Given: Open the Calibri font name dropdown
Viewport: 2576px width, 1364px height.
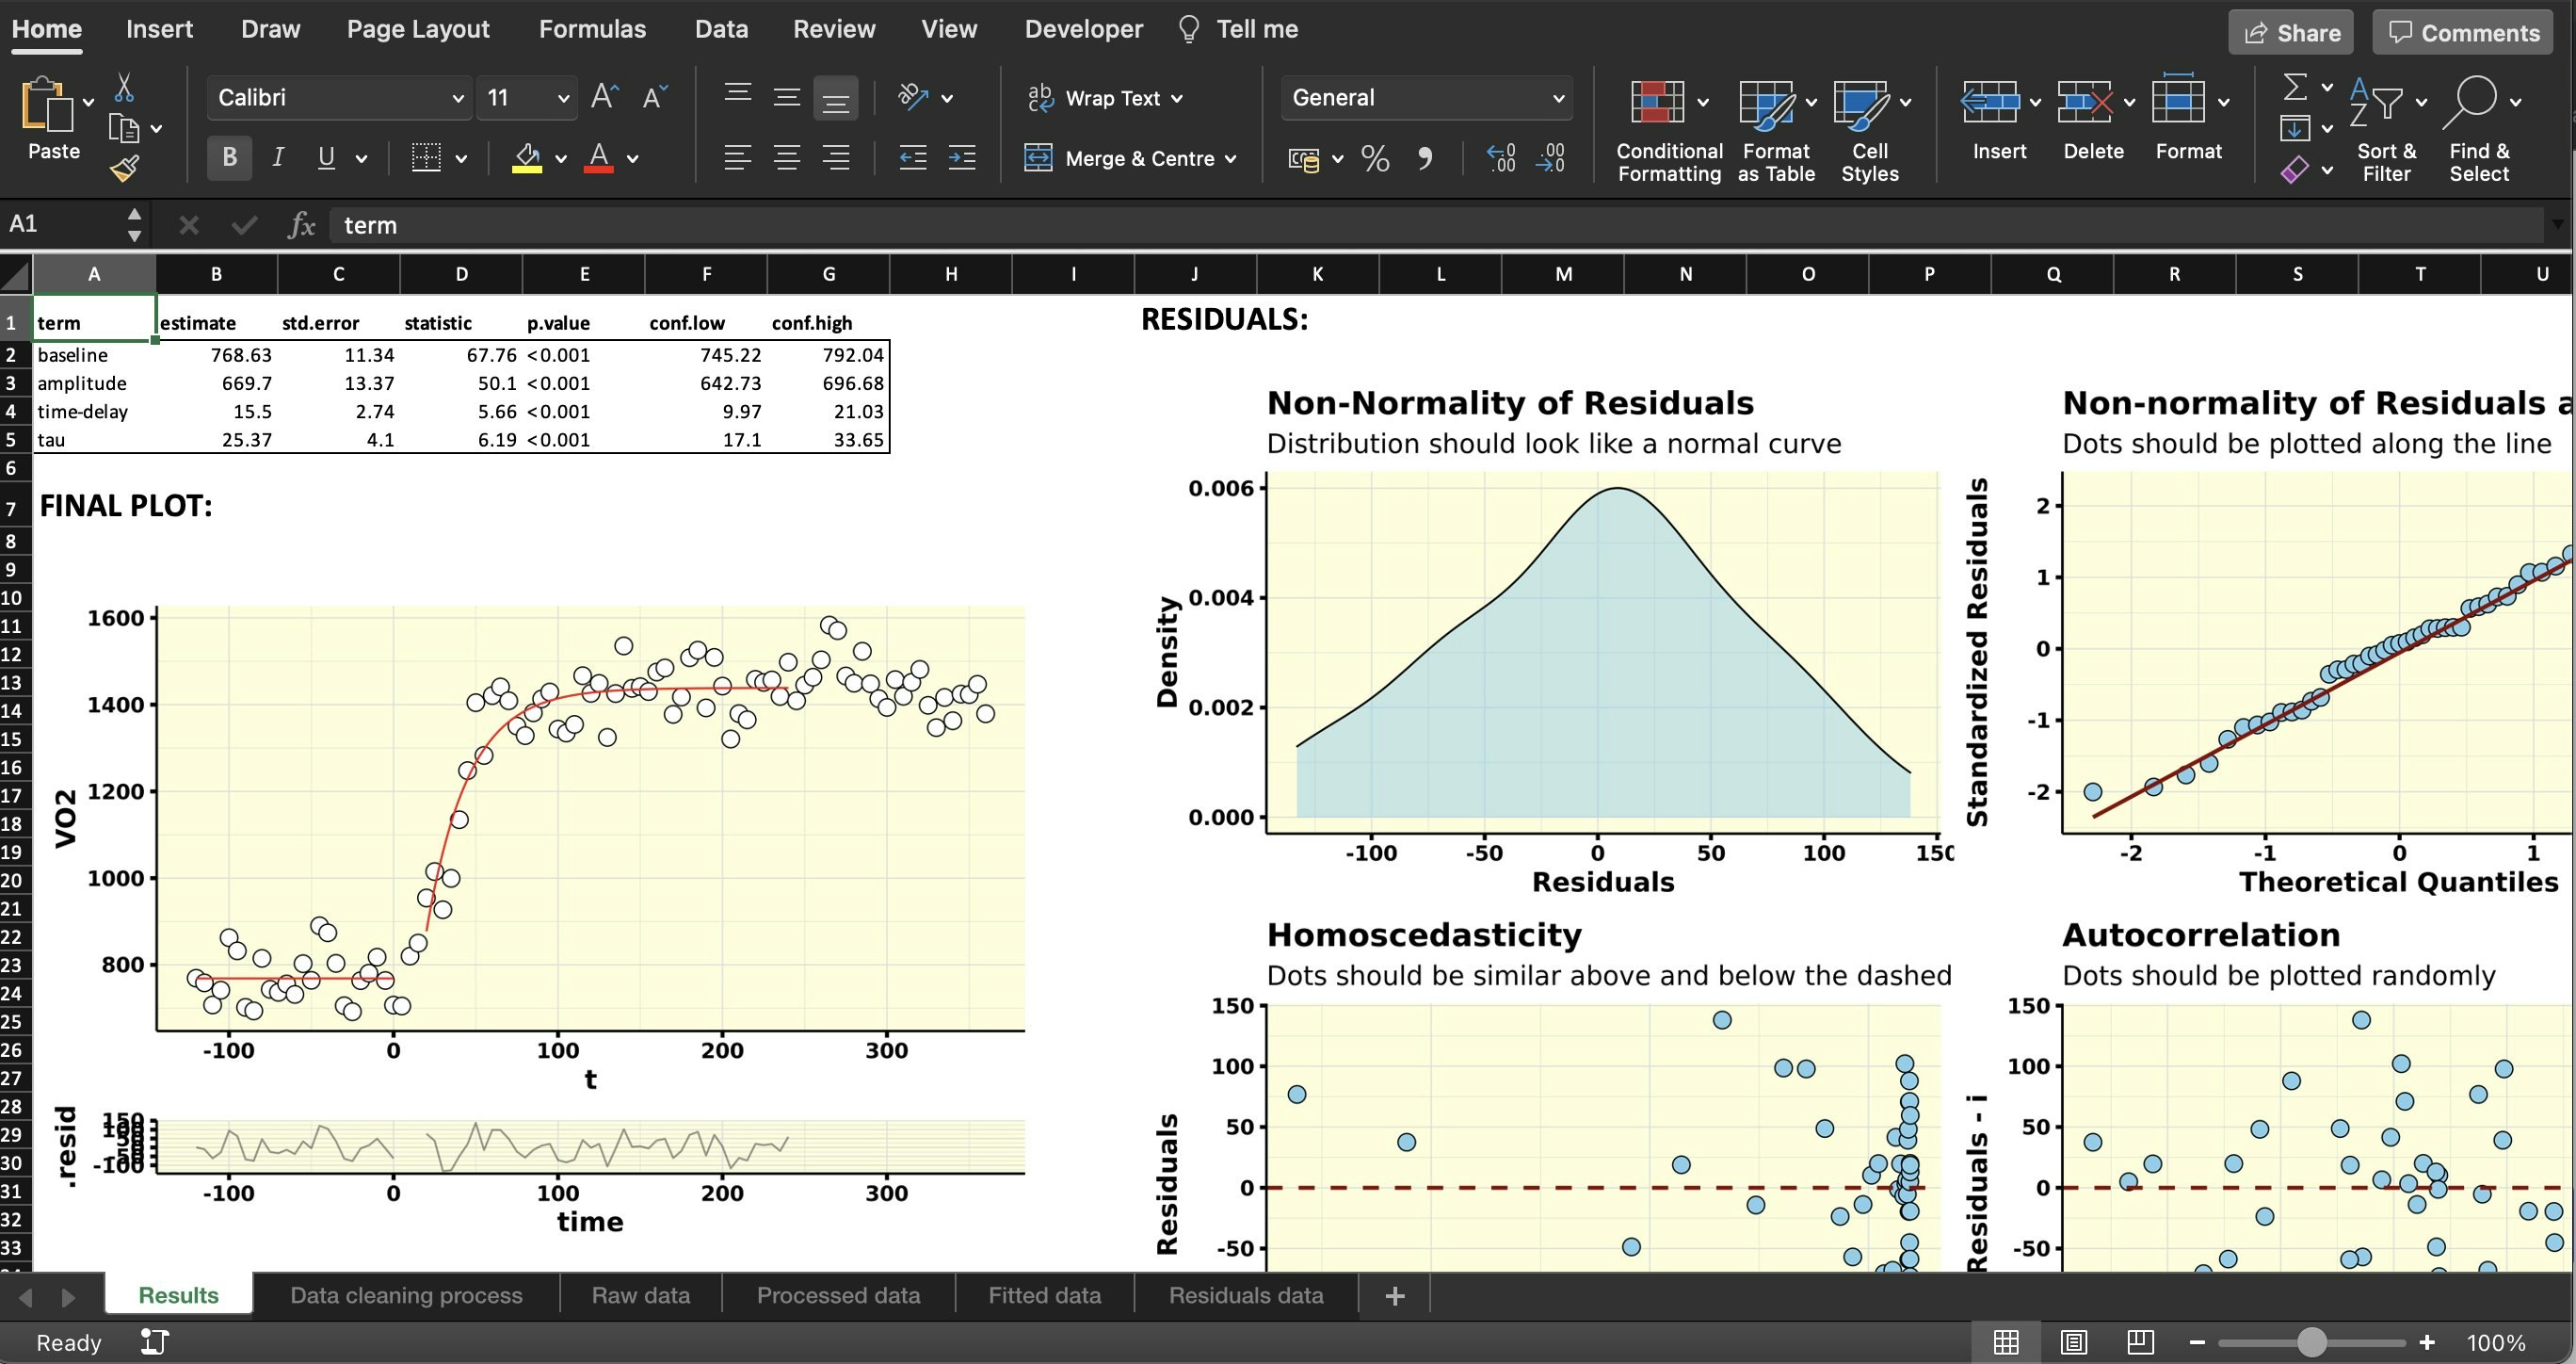Looking at the screenshot, I should 457,98.
